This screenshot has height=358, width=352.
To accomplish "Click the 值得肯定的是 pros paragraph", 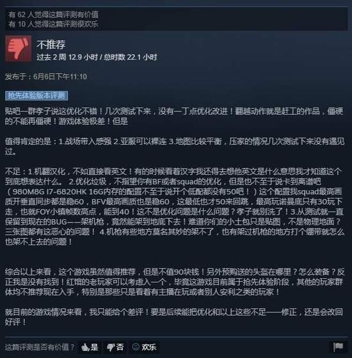I will [x=175, y=147].
